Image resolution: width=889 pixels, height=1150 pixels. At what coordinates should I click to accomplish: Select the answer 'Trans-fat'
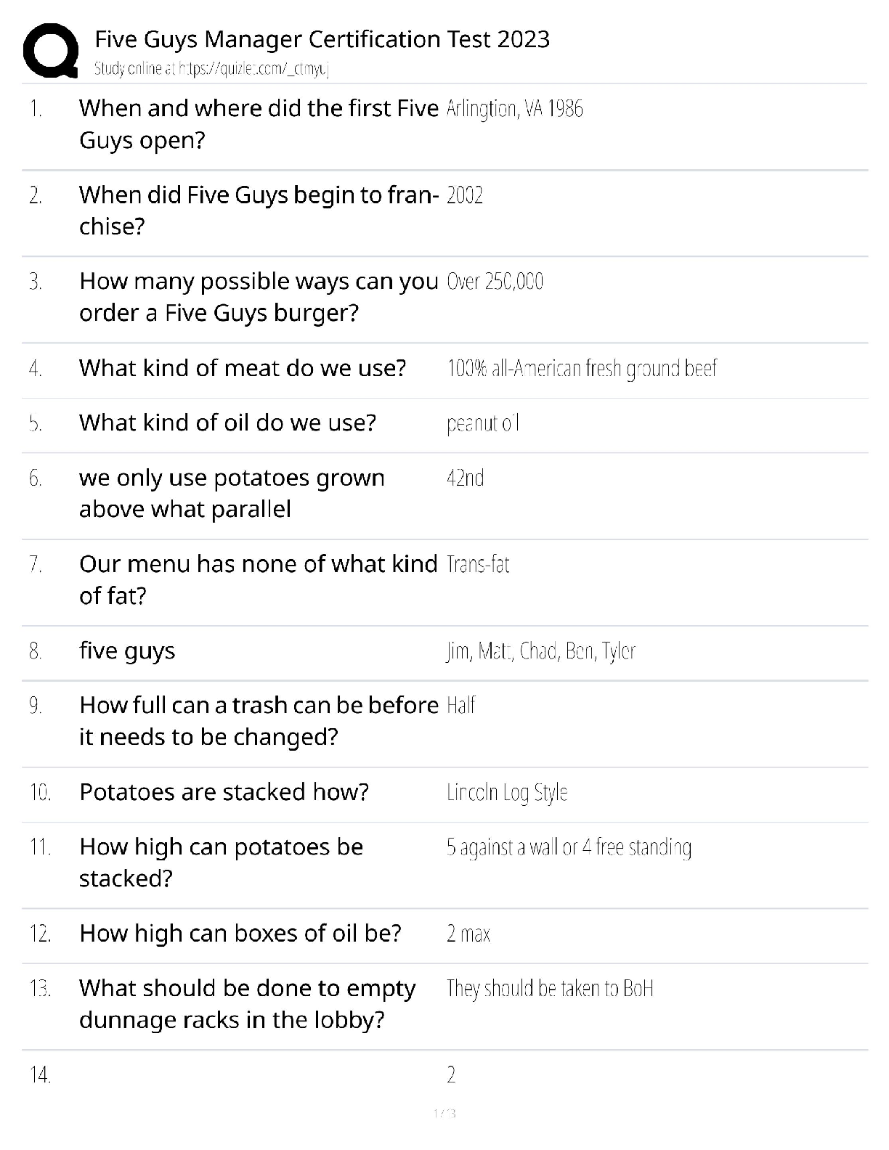coord(478,564)
